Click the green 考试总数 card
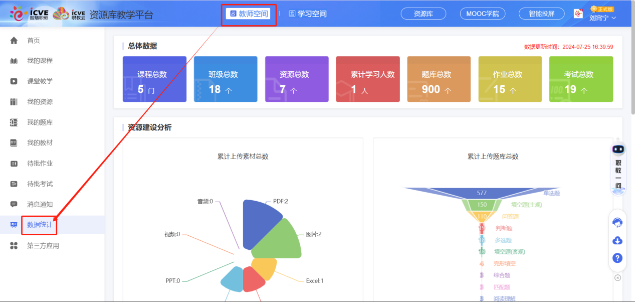The width and height of the screenshot is (635, 302). (581, 79)
